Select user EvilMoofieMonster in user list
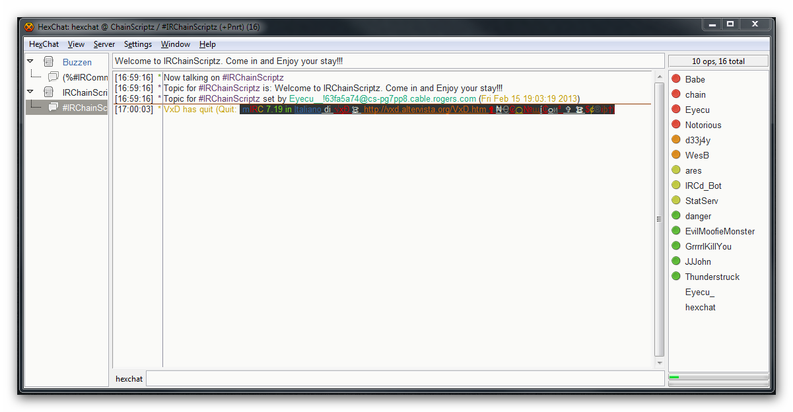The image size is (793, 412). [718, 231]
